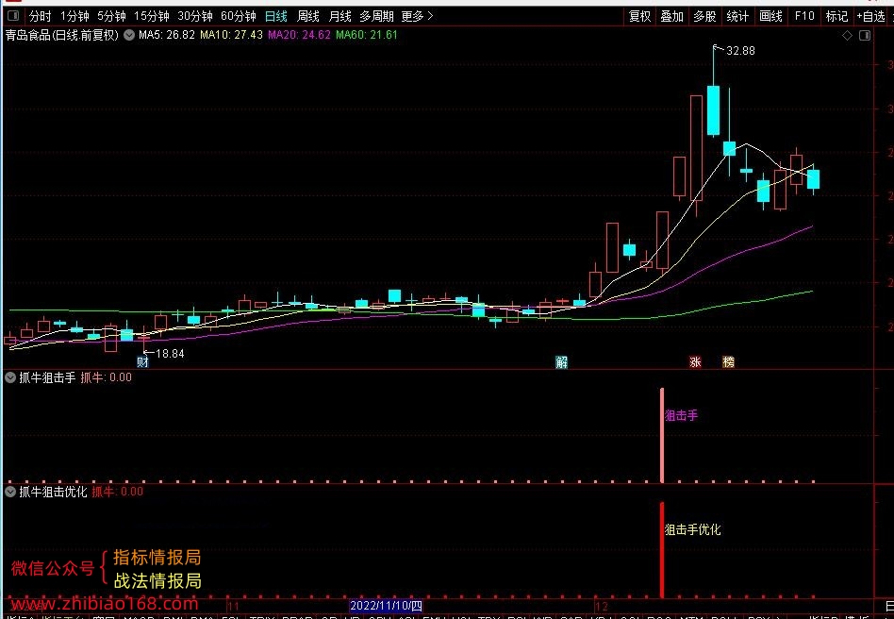
Task: Collapse the 抓牛狙击手 indicator panel arrow
Action: coord(10,377)
